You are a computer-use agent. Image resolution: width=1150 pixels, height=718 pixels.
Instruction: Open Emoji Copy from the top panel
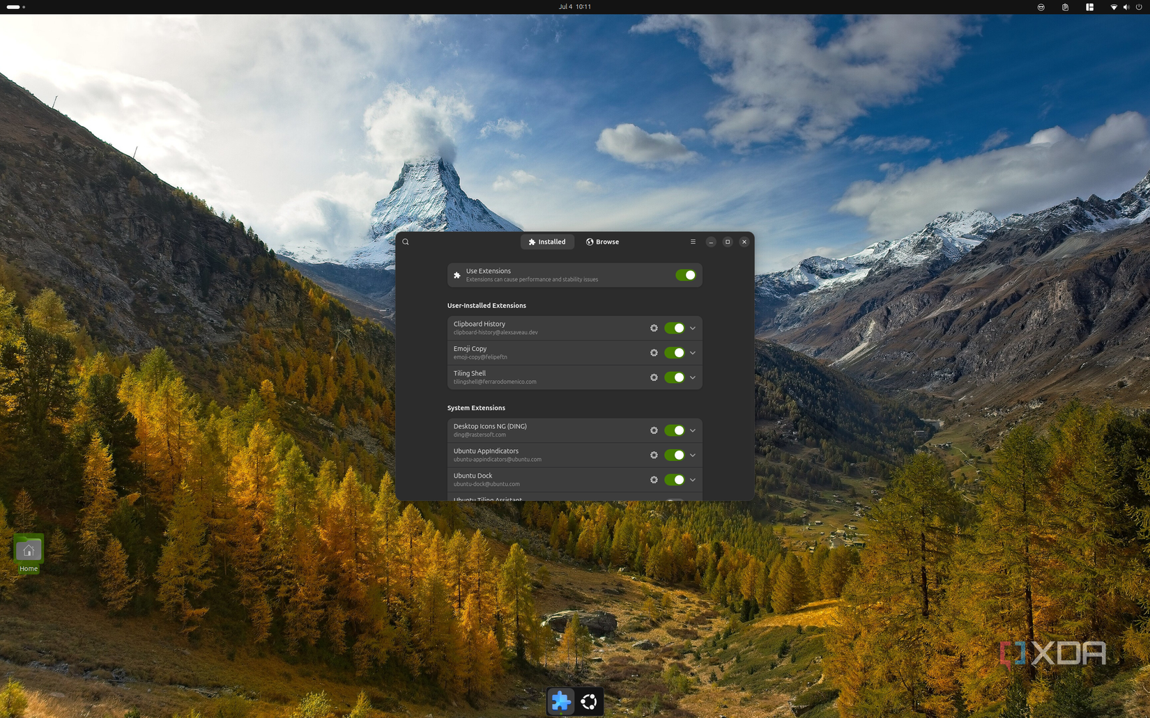[x=1041, y=7]
